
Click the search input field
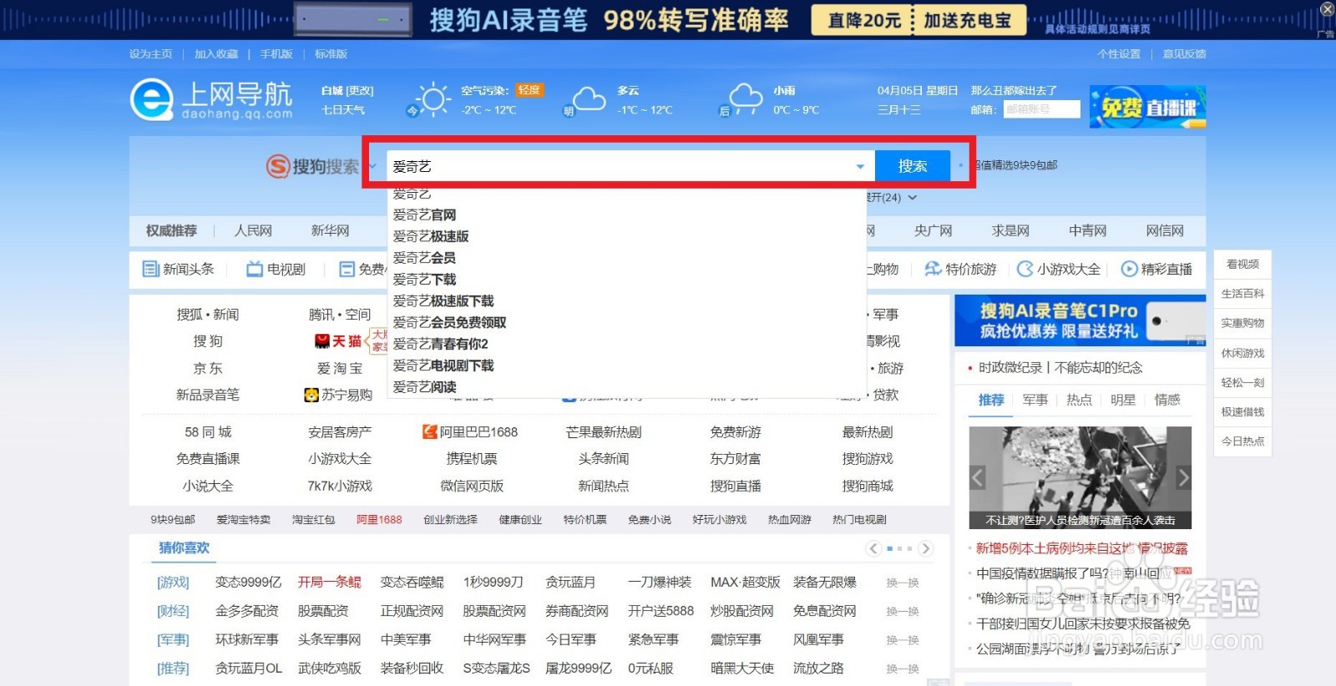630,166
